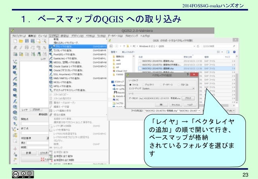
Task: Click add WCS layer globe sidebar icon
Action: point(15,113)
